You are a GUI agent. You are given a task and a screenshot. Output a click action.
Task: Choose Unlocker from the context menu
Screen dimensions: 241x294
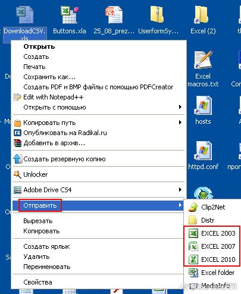(99, 174)
